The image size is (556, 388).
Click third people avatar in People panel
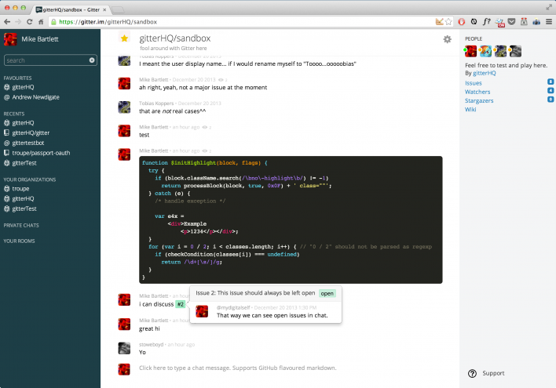(500, 51)
